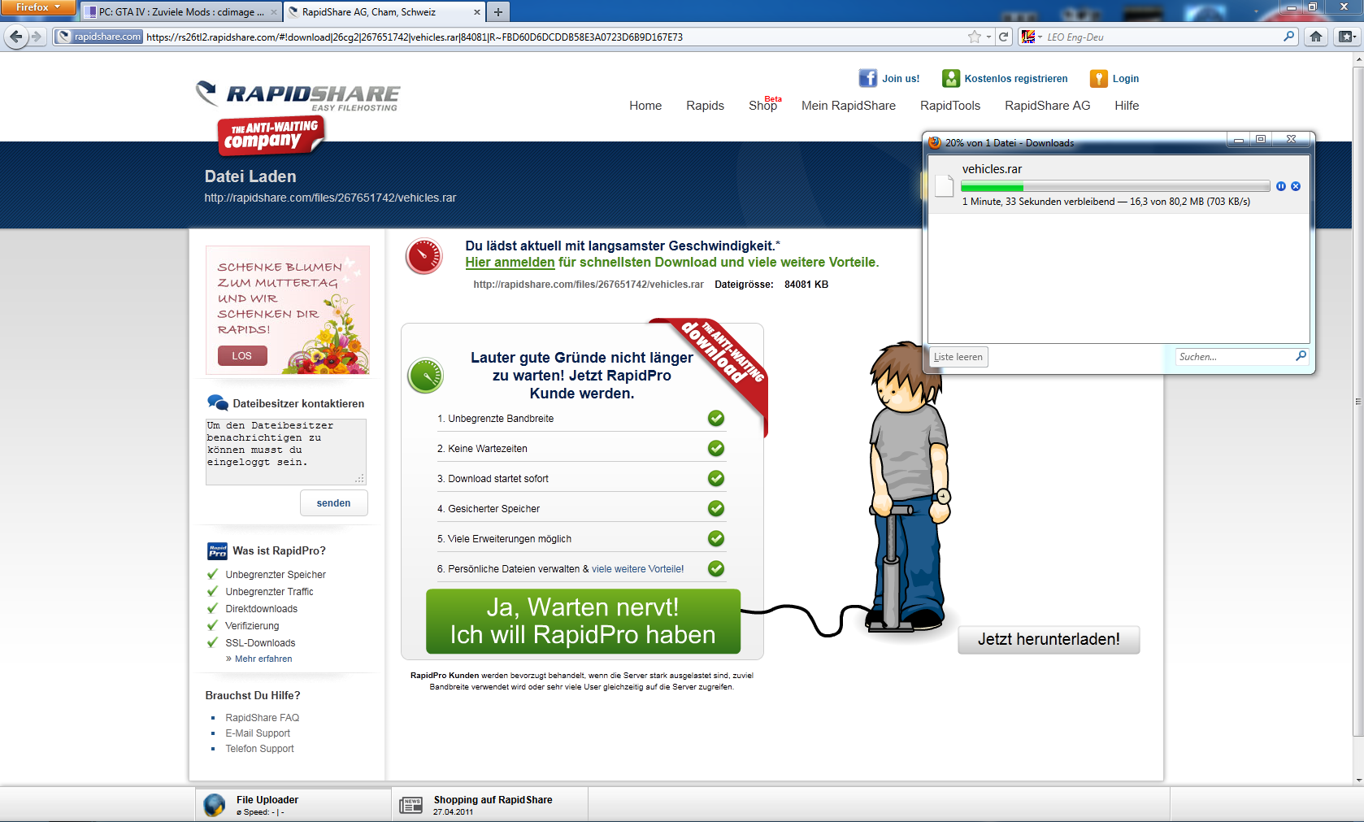Open the Shop Beta navigation item

764,105
